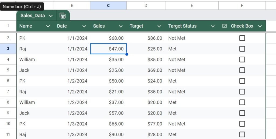Open Sales_Data table name dropdown arrow

click(51, 16)
